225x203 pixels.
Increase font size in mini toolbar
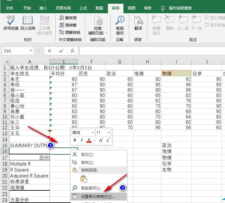(101, 140)
